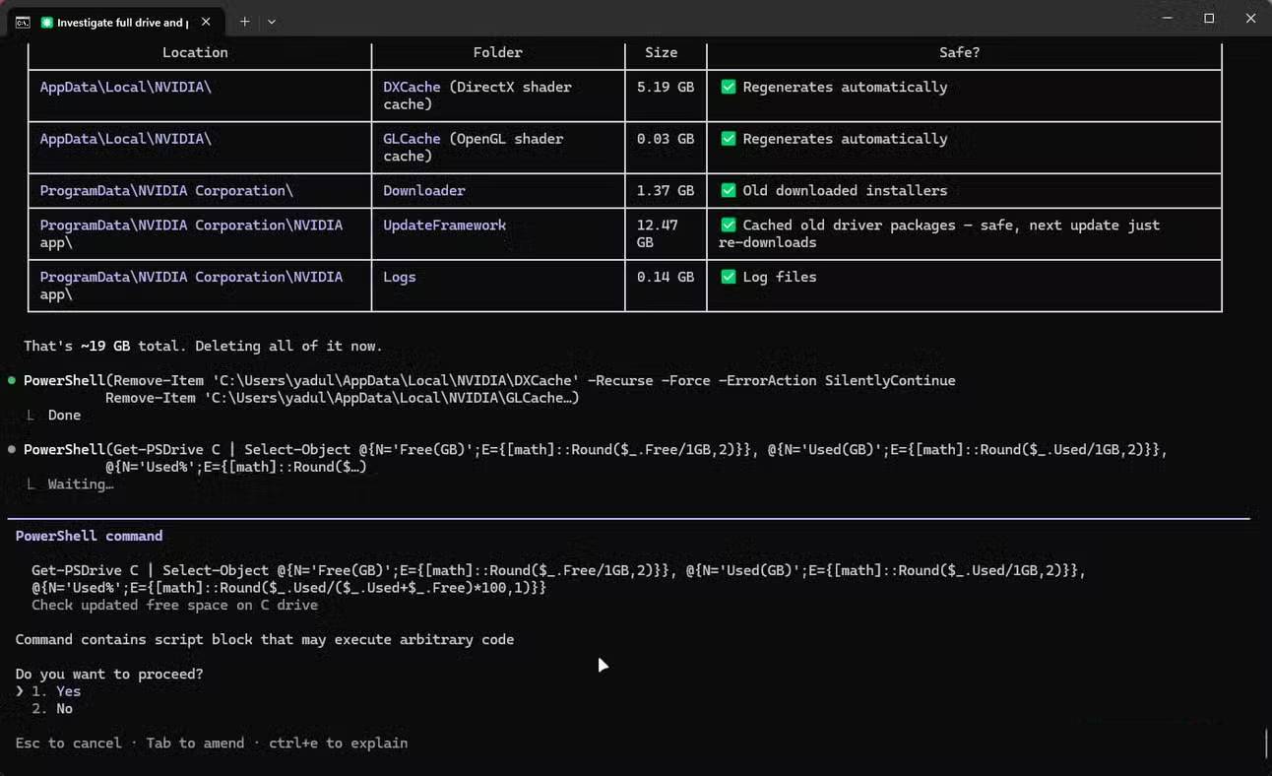Click the DXCache folder name
The width and height of the screenshot is (1272, 776).
point(412,87)
